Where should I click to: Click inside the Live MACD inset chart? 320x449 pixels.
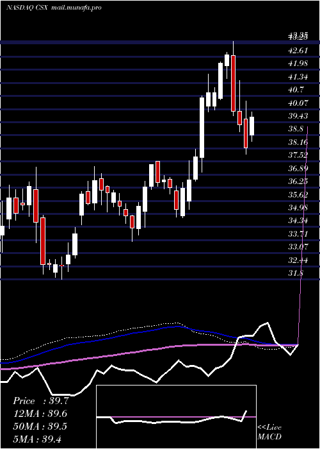pyautogui.click(x=176, y=417)
